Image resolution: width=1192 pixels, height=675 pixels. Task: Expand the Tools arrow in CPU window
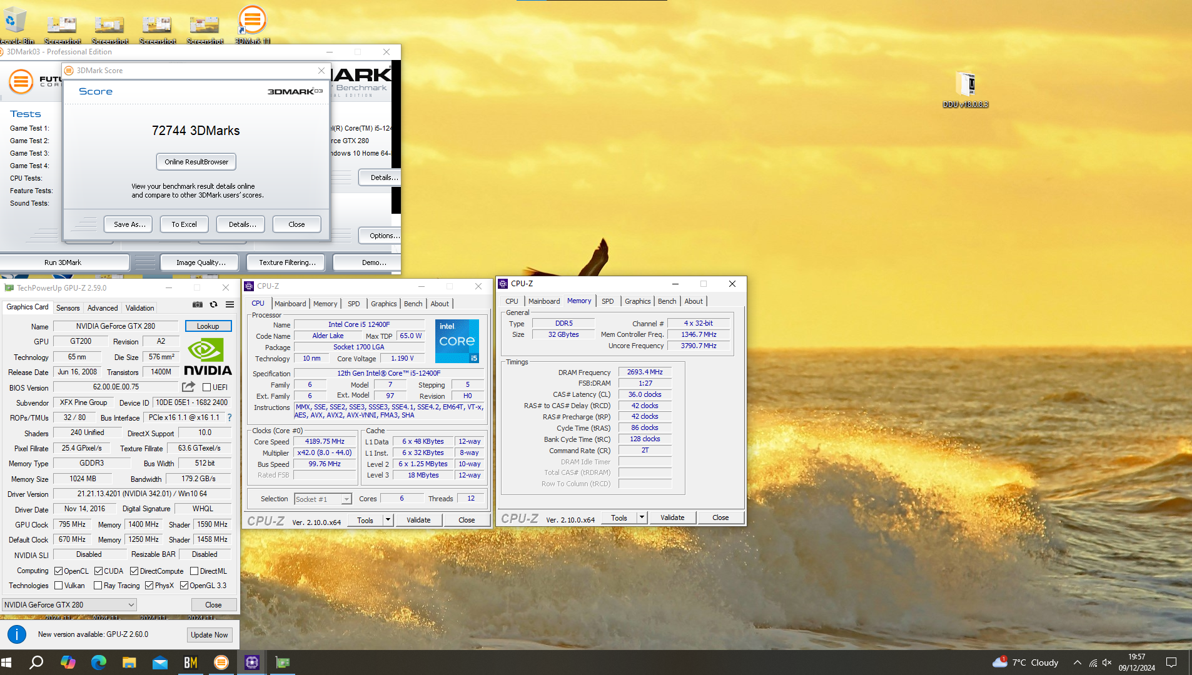click(388, 520)
